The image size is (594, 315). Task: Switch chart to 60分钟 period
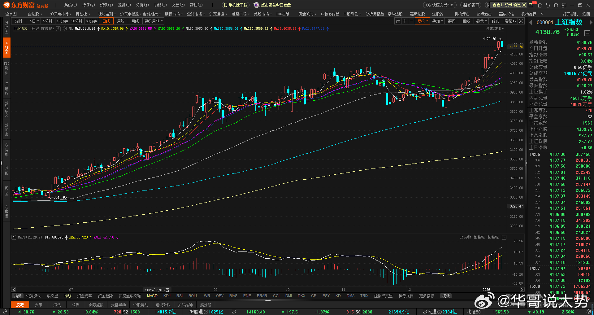tap(91, 21)
